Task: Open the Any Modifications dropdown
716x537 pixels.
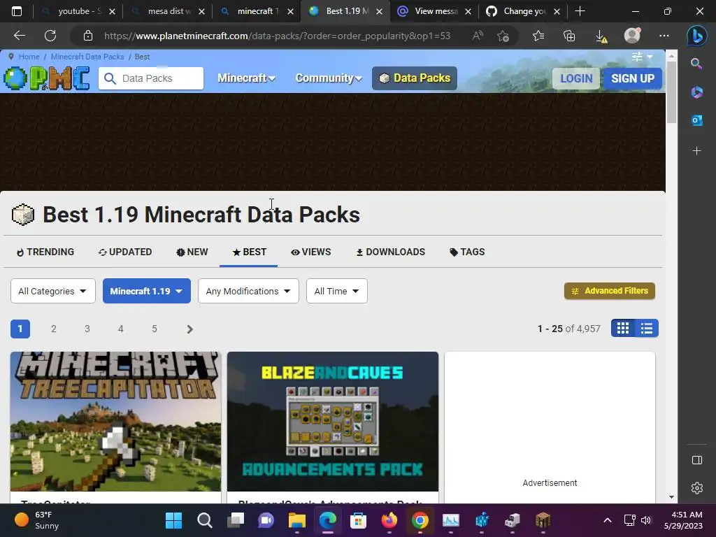Action: (248, 291)
